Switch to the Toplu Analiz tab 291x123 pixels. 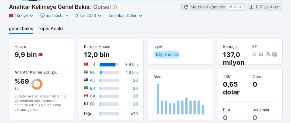pyautogui.click(x=51, y=29)
